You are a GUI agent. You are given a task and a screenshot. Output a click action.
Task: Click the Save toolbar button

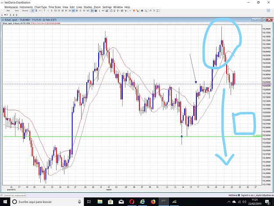coord(17,11)
